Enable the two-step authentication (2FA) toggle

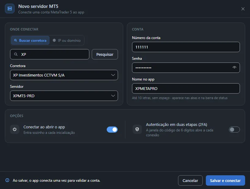(234, 130)
